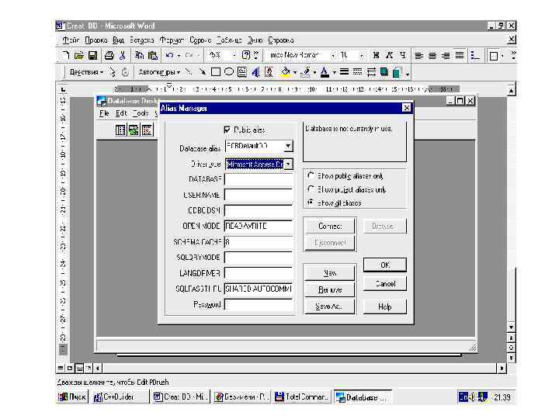Open the Действия drawing menu

[86, 72]
